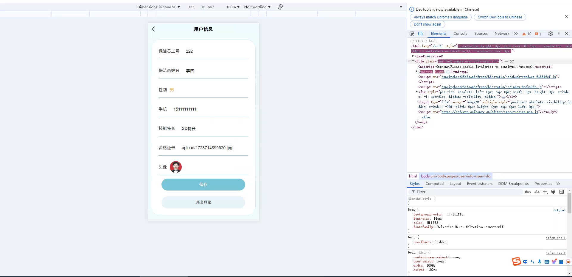
Task: Click the Sogou skin shirt icon
Action: 554,262
